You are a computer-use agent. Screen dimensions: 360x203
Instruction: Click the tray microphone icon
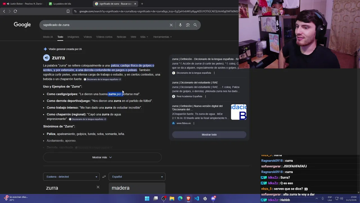pyautogui.click(x=323, y=198)
